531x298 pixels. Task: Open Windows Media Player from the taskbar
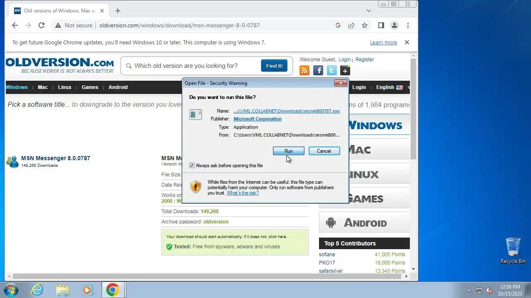88,290
